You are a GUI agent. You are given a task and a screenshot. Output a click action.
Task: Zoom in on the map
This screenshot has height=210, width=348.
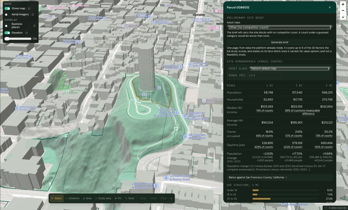point(343,4)
